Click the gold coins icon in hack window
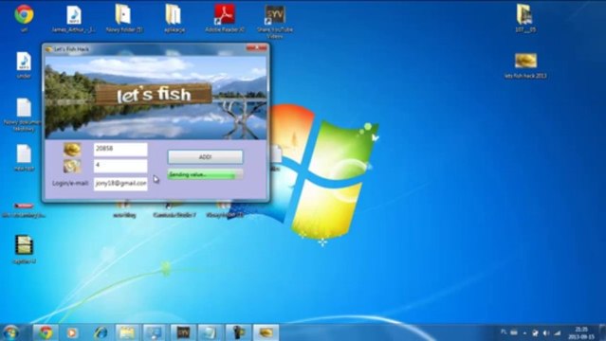Screen dimensions: 606x341 (x=72, y=149)
